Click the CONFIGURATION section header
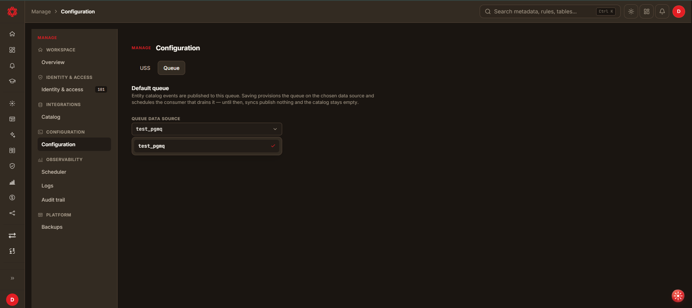Image resolution: width=692 pixels, height=308 pixels. (65, 132)
